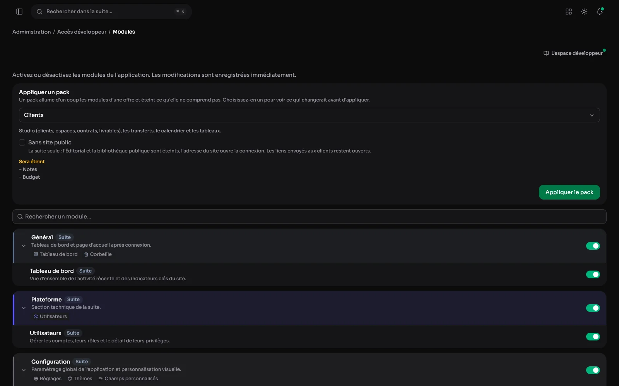Open the Champs personnalisés chip
This screenshot has height=386, width=619.
coord(128,379)
